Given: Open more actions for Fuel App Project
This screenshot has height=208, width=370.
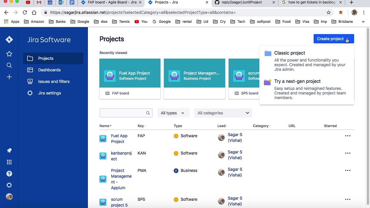Looking at the screenshot, I should tap(348, 136).
